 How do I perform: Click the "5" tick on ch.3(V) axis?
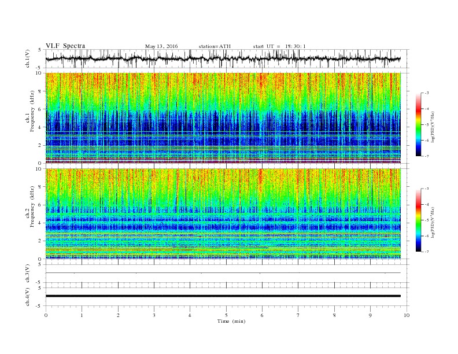tap(40, 264)
